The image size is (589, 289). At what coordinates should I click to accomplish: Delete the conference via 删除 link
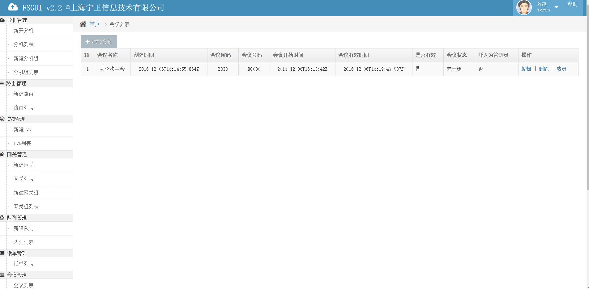coord(544,69)
